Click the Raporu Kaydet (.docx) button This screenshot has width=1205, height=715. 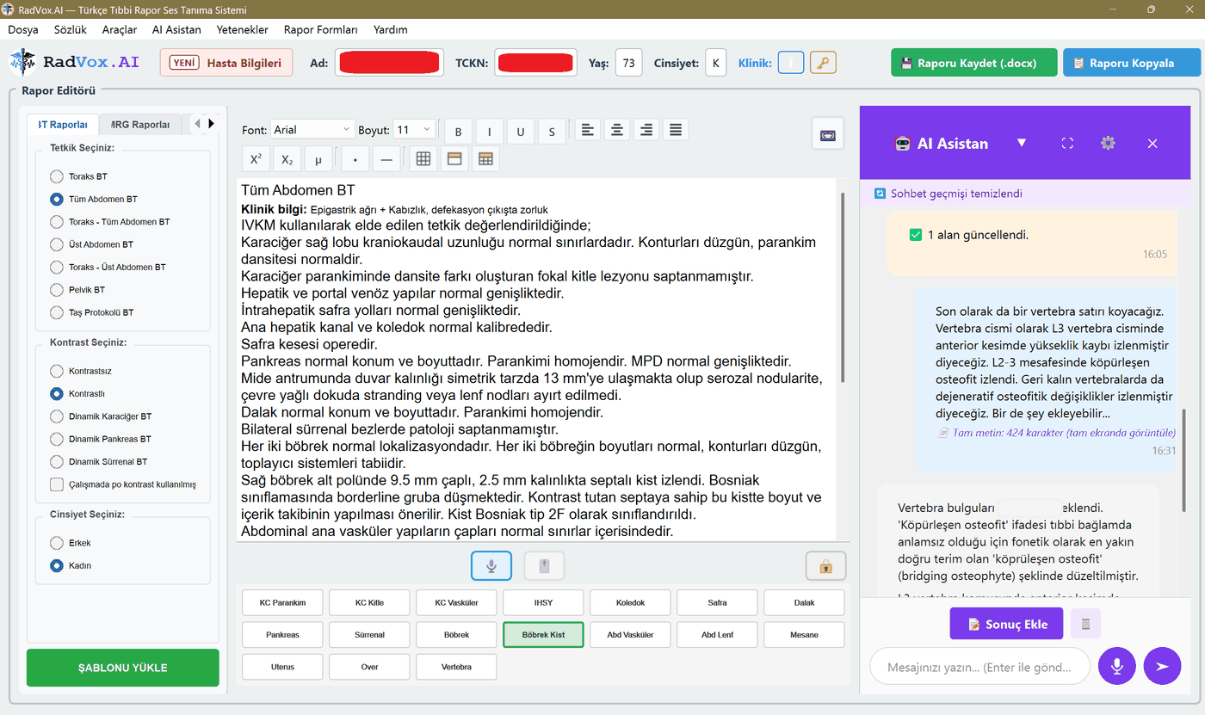(x=973, y=63)
